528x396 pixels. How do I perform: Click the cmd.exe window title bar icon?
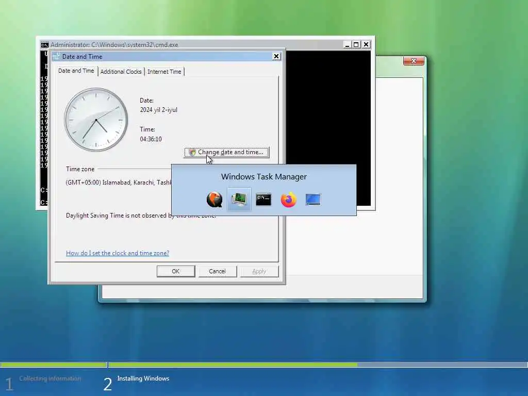coord(44,45)
